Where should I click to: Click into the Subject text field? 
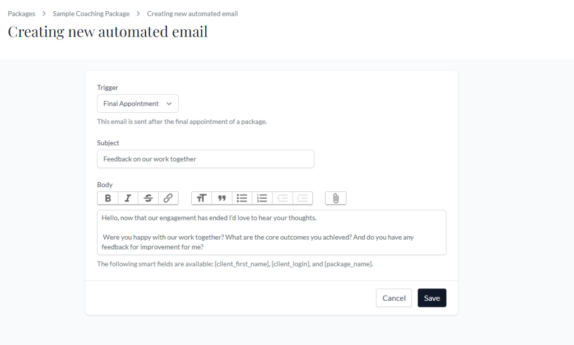(205, 159)
